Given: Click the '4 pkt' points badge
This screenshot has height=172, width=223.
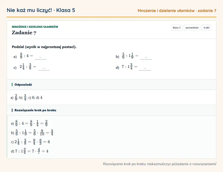Looking at the screenshot, I should coord(206,28).
